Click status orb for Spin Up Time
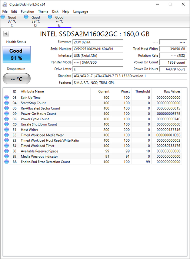 (x=6, y=97)
